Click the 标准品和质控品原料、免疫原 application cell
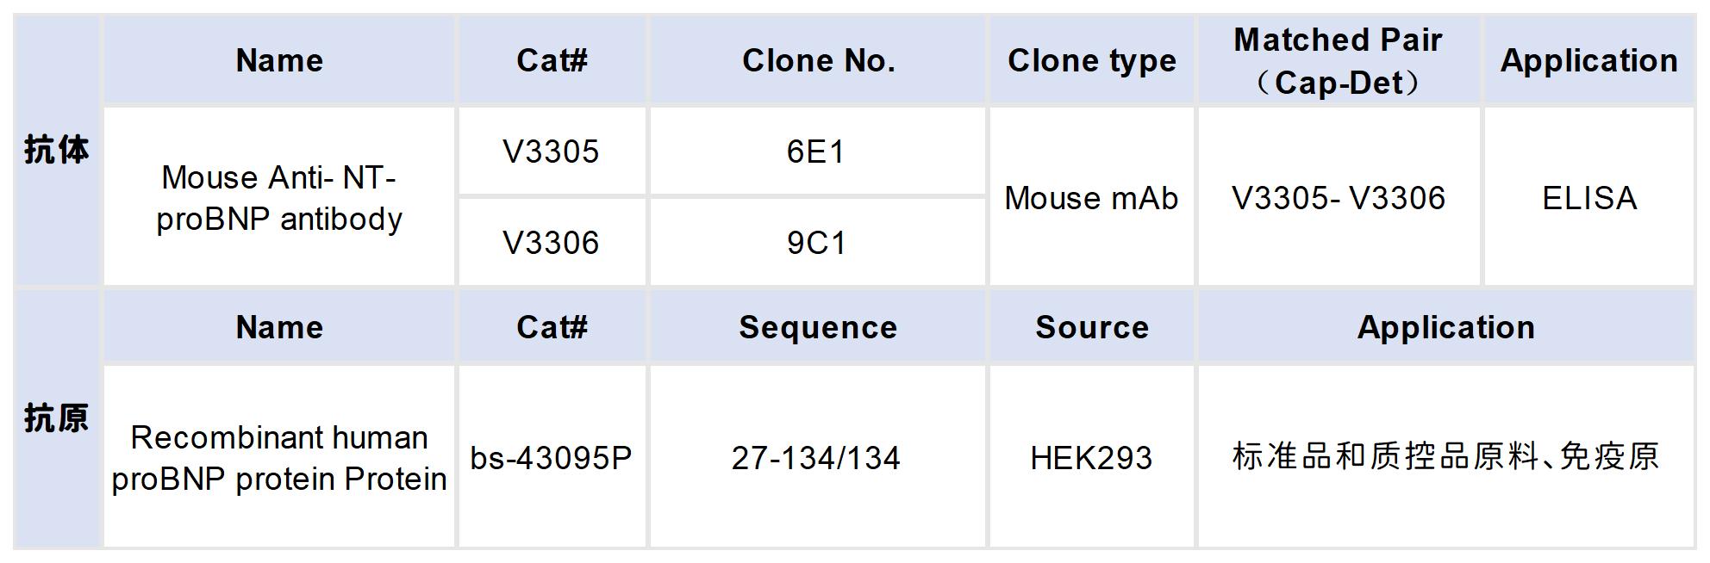Screen dimensions: 1710x563 point(1445,457)
